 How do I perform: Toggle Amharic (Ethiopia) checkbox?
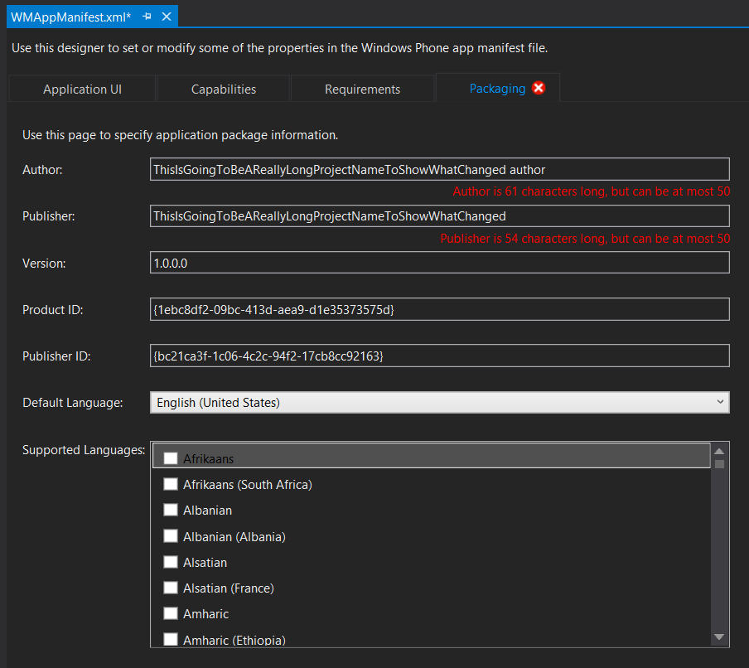pos(171,639)
